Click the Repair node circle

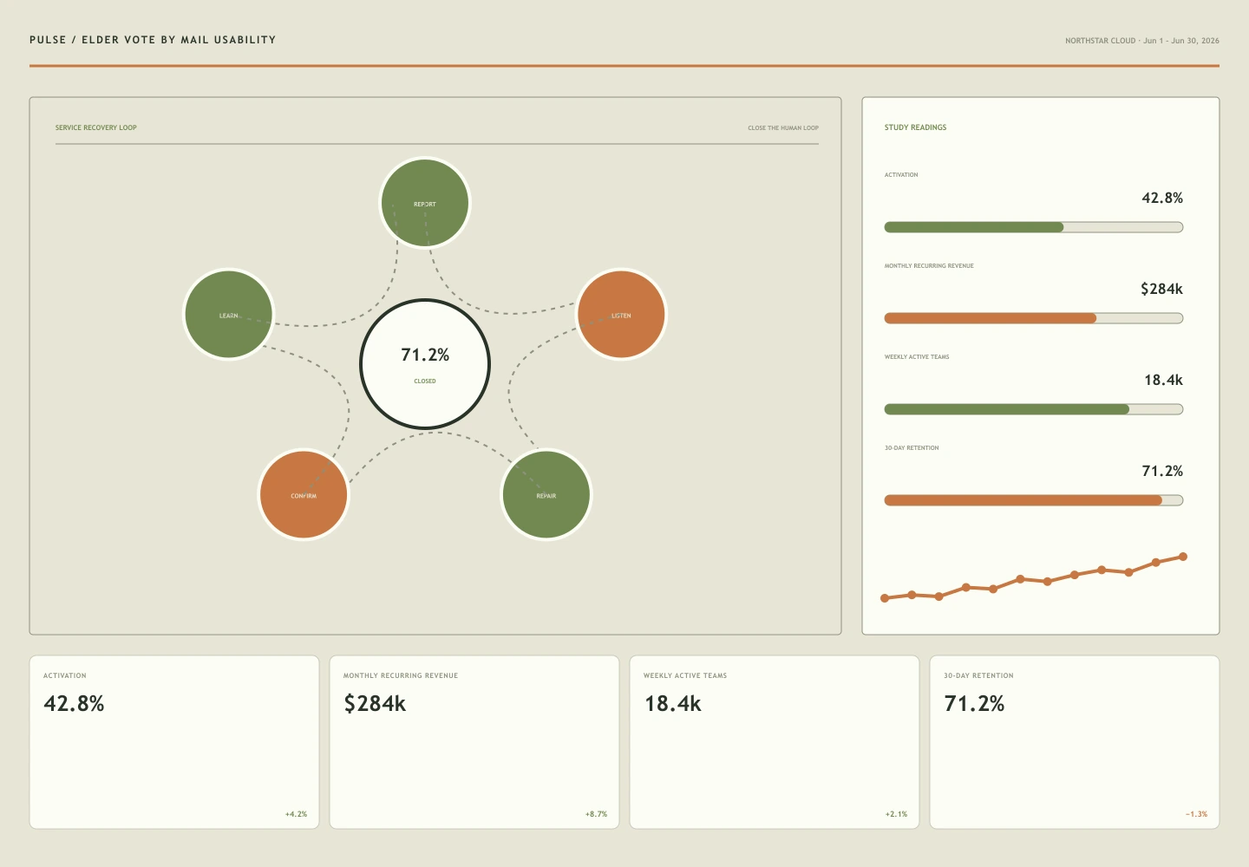(546, 494)
